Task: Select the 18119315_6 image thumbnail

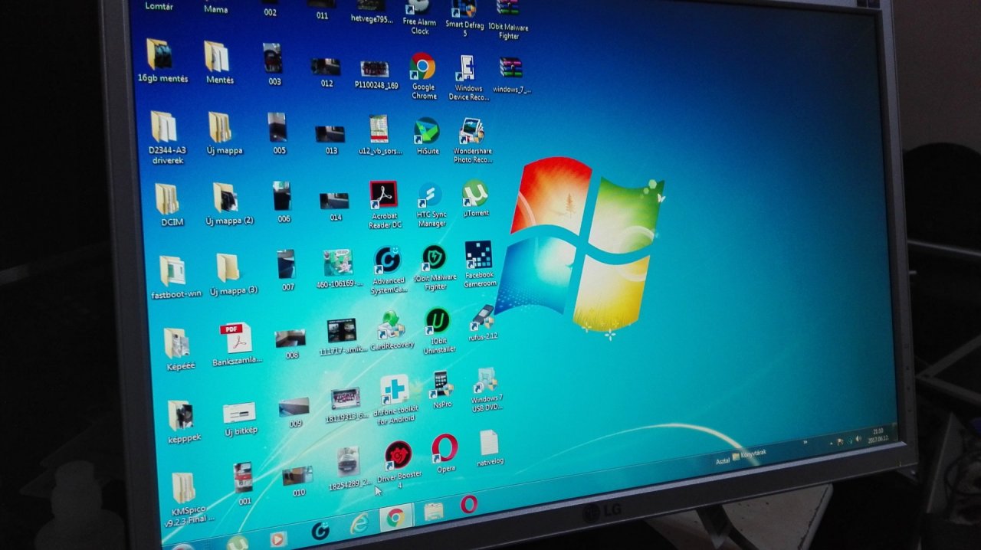Action: point(345,398)
